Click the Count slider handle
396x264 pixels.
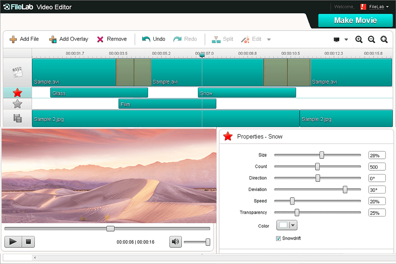pos(318,167)
